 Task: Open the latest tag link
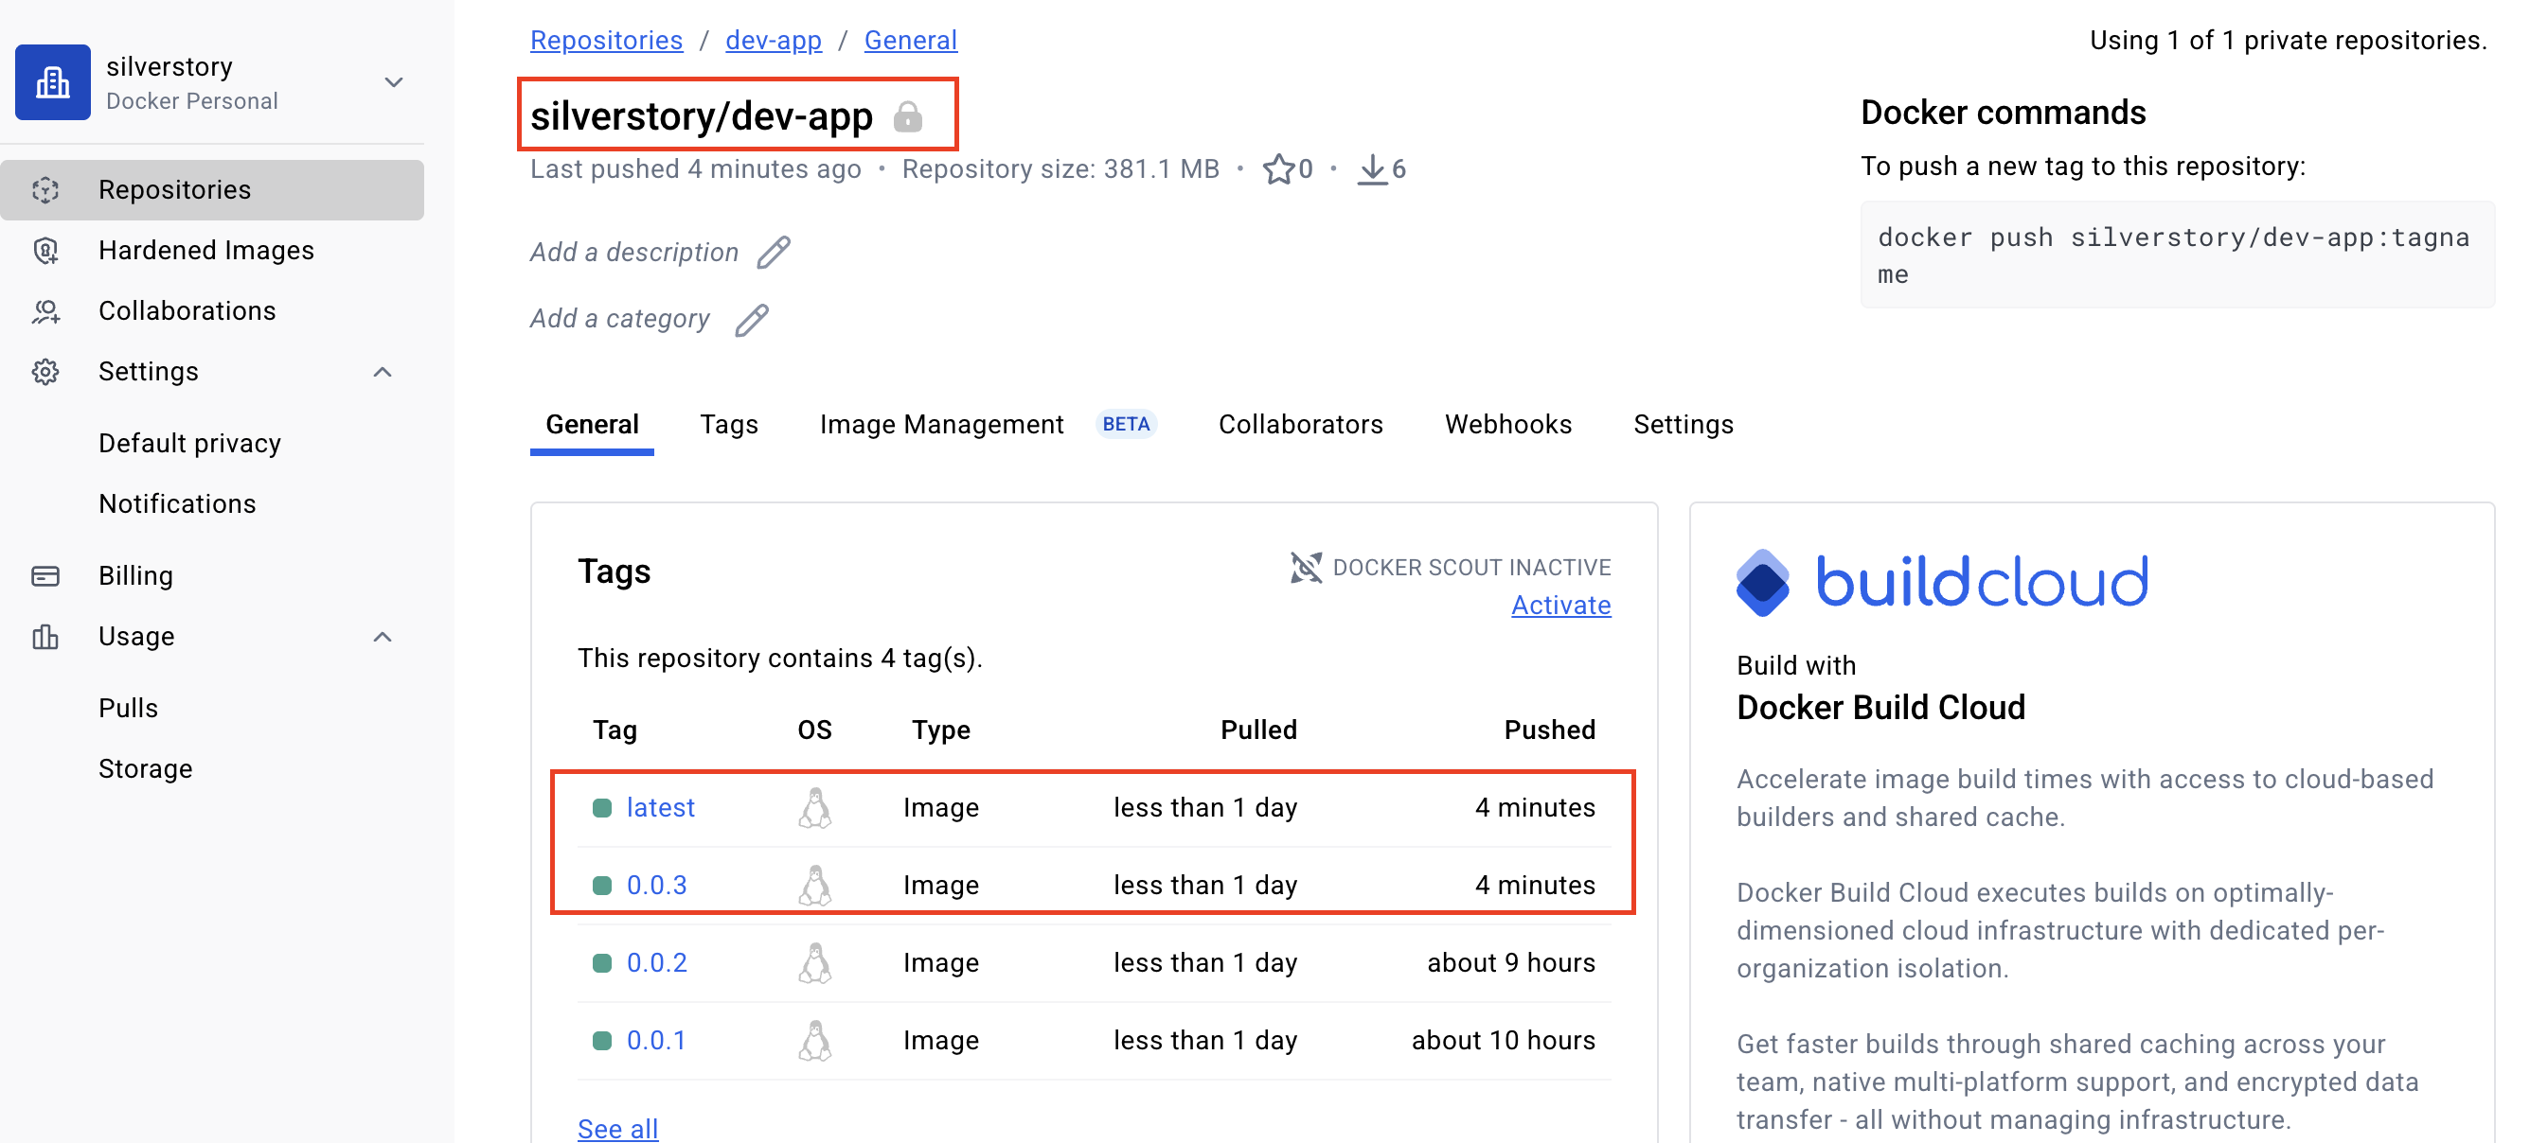coord(660,807)
